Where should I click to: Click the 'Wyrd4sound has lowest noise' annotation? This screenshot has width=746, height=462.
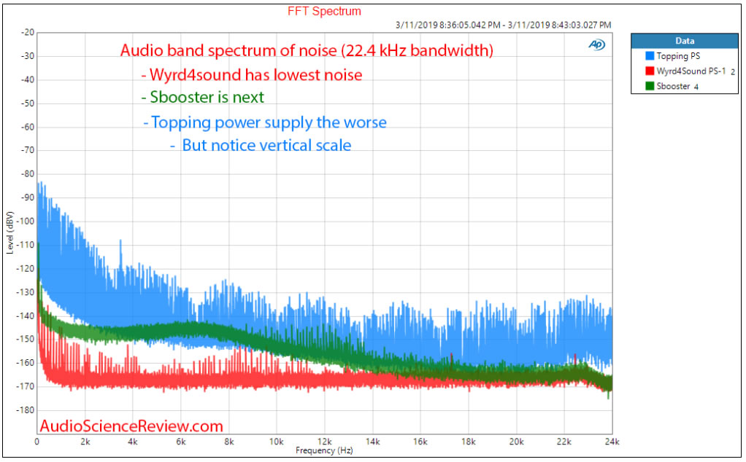coord(251,75)
